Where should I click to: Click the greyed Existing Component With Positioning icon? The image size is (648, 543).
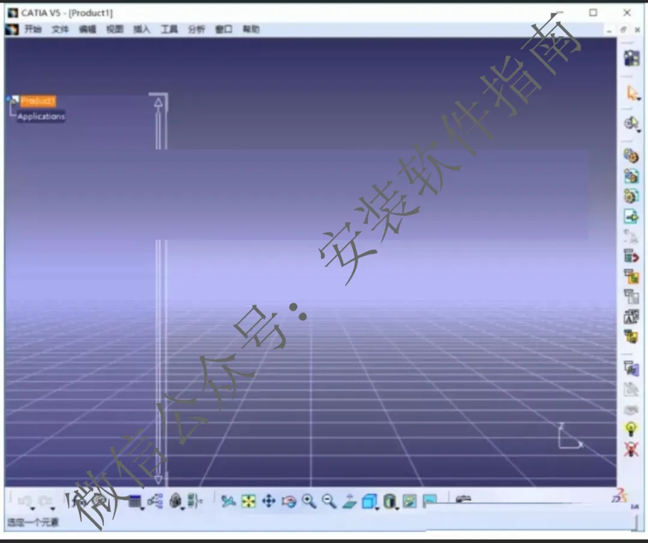(631, 236)
